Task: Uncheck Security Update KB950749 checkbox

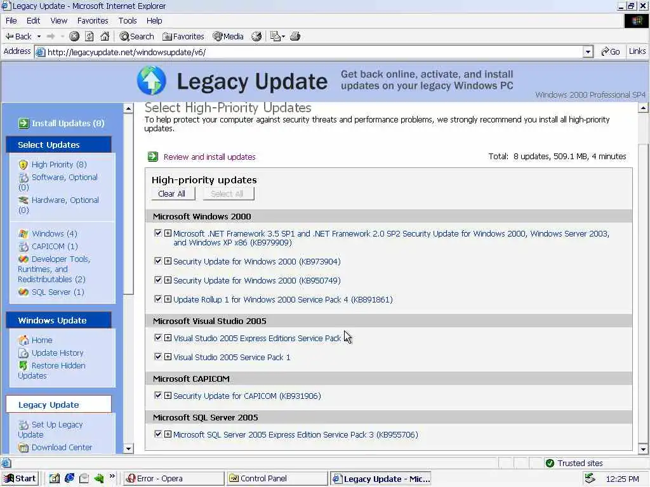Action: coord(158,280)
